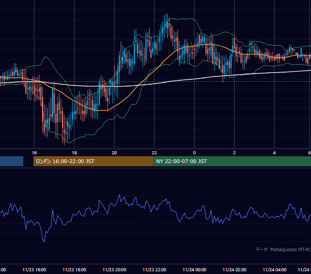Click the hour label 16 under the candlestick chart
Screen dimensions: 311x274
click(x=34, y=153)
